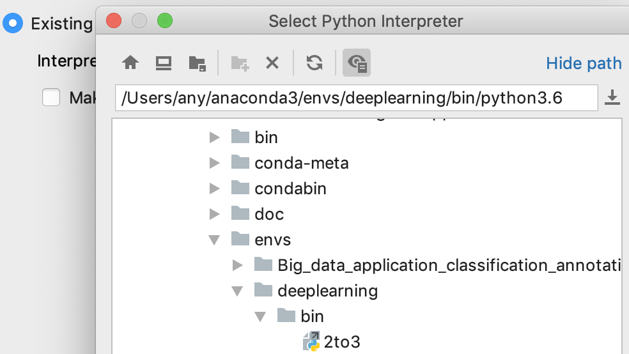Click the Hide path link
The height and width of the screenshot is (354, 629).
pyautogui.click(x=584, y=63)
